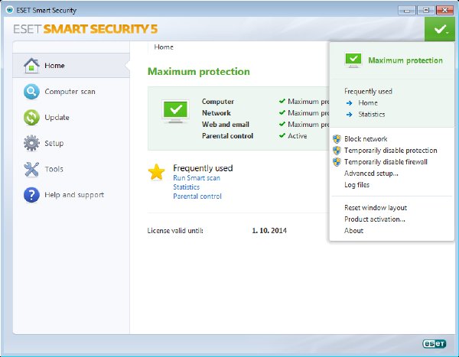
Task: Click the ESET eye icon in title bar
Action: [10, 10]
